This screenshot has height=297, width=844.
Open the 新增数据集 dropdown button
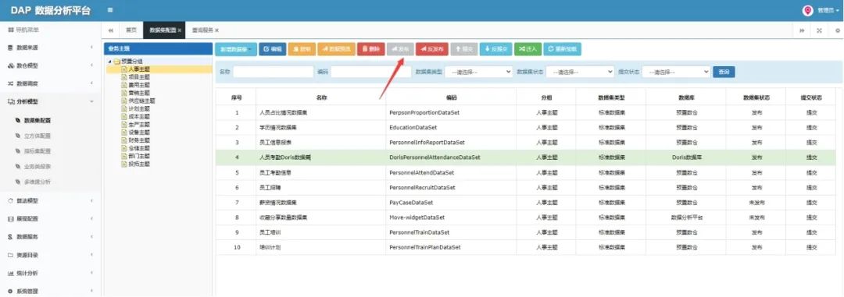coord(236,49)
